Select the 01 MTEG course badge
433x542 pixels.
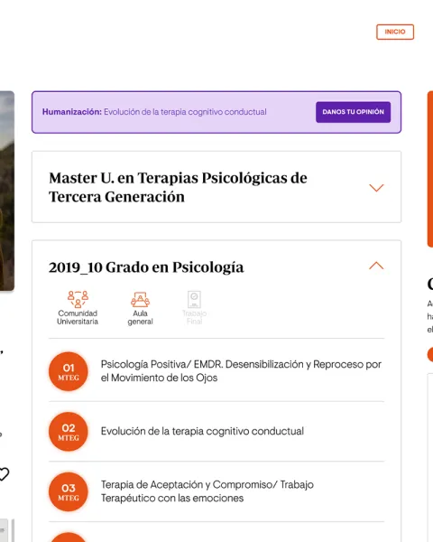(x=69, y=371)
